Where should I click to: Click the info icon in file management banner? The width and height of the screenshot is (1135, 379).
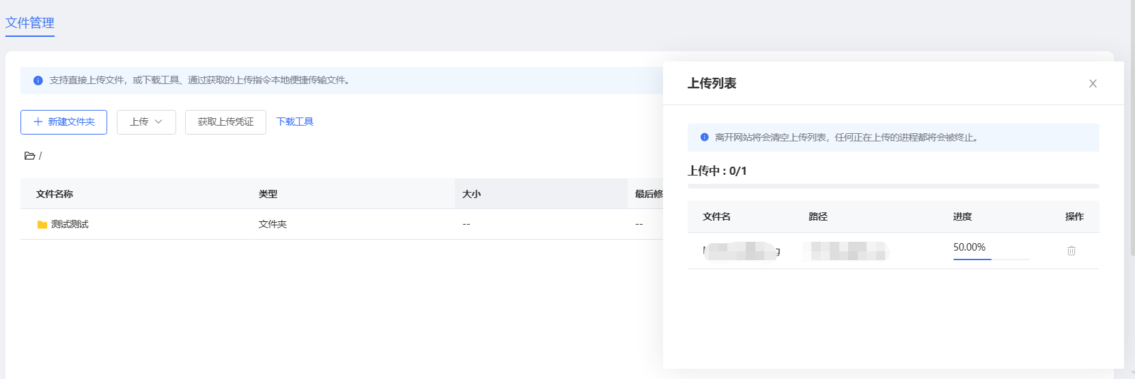(x=38, y=81)
